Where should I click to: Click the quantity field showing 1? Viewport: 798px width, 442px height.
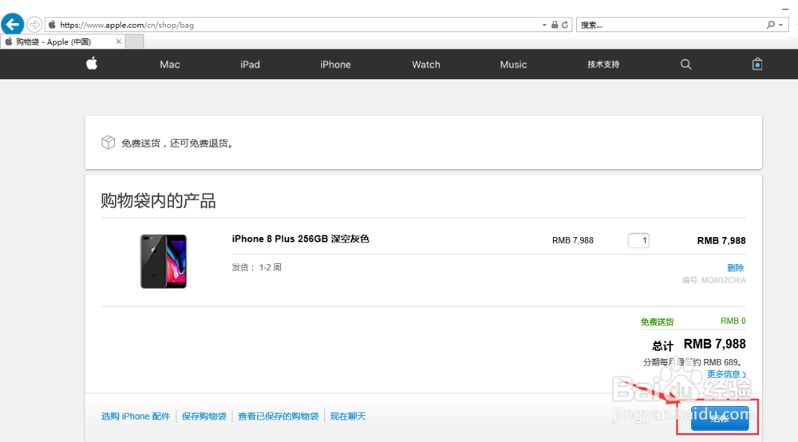tap(638, 241)
